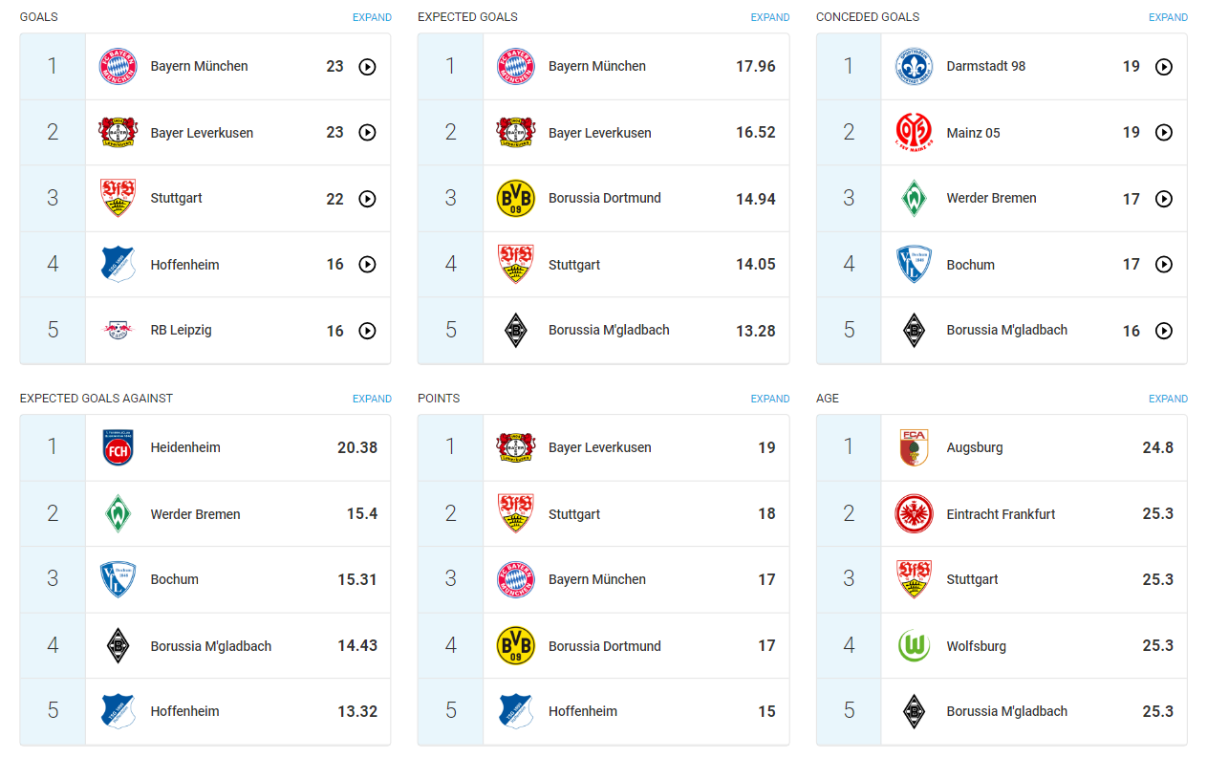1207x758 pixels.
Task: Play RB Leipzig goals video
Action: [367, 331]
